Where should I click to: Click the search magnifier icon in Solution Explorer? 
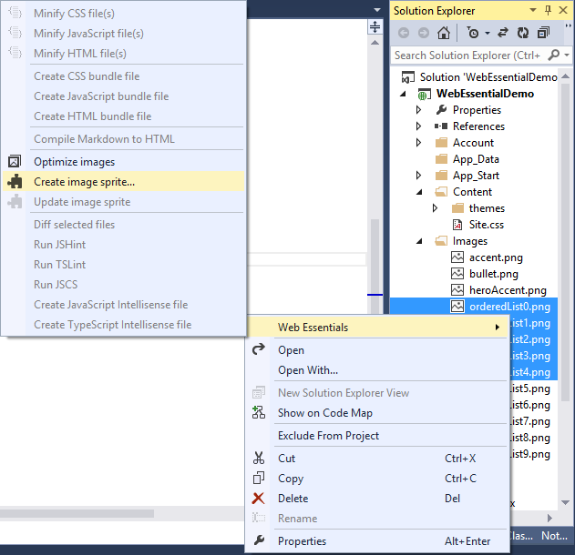click(x=553, y=55)
